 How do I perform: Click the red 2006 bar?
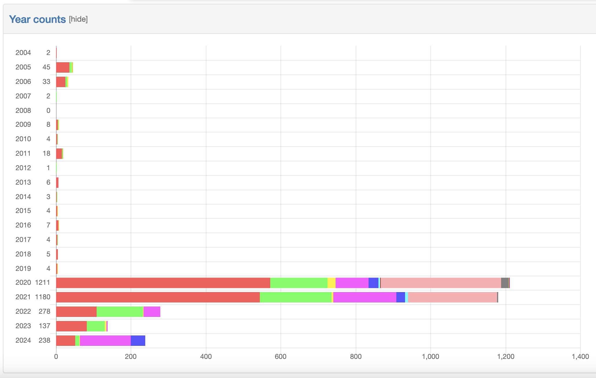click(x=61, y=82)
